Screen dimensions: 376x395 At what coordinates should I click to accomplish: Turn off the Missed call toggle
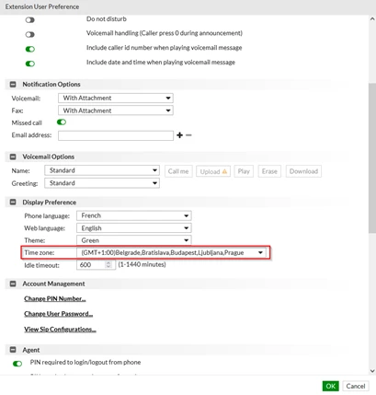62,122
